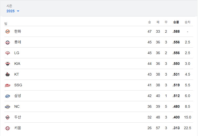Click the 패 losses column header

(x=158, y=22)
